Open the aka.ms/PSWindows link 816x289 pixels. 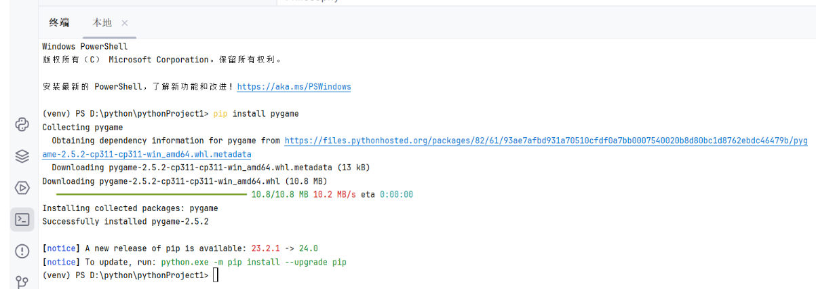[294, 87]
